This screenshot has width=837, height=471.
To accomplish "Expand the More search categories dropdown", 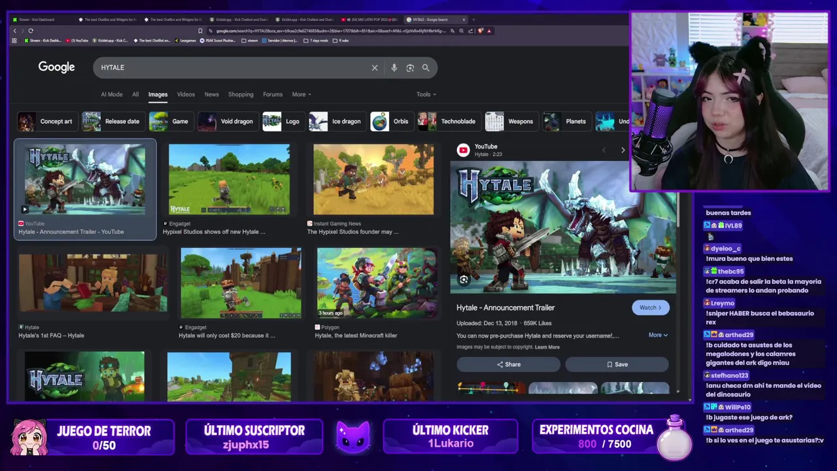I will [301, 94].
